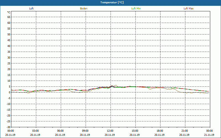The image size is (221, 138).
Task: Click the -30 value on the temperature axis
Action: pos(8,127)
